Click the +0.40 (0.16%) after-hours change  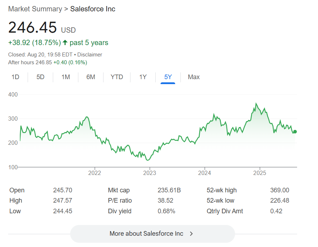[x=70, y=62]
